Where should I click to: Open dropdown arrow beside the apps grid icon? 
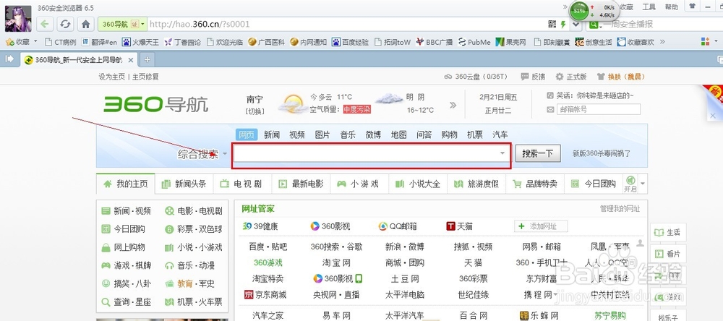716,42
